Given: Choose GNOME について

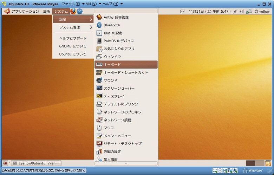Looking at the screenshot, I should tap(73, 46).
